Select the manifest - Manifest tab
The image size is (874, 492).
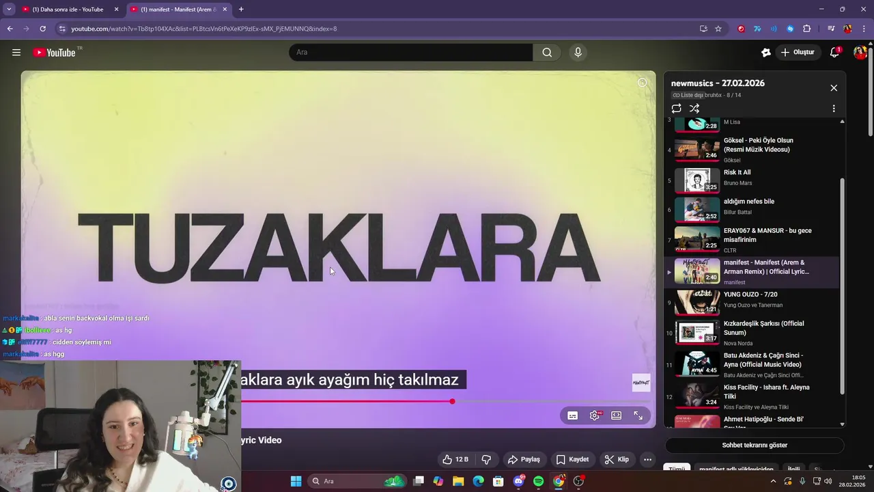point(178,10)
